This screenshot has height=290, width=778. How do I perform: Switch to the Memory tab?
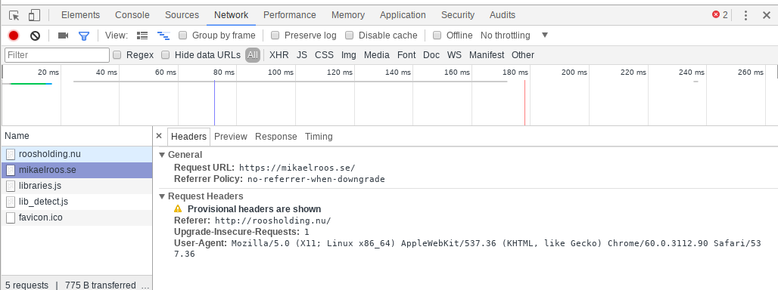point(348,15)
